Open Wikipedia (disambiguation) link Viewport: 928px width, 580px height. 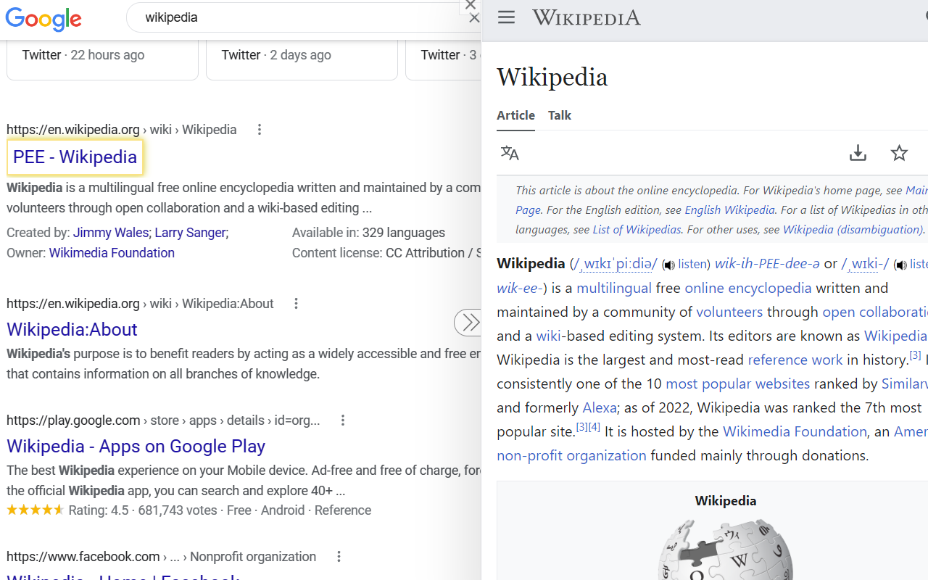tap(853, 229)
